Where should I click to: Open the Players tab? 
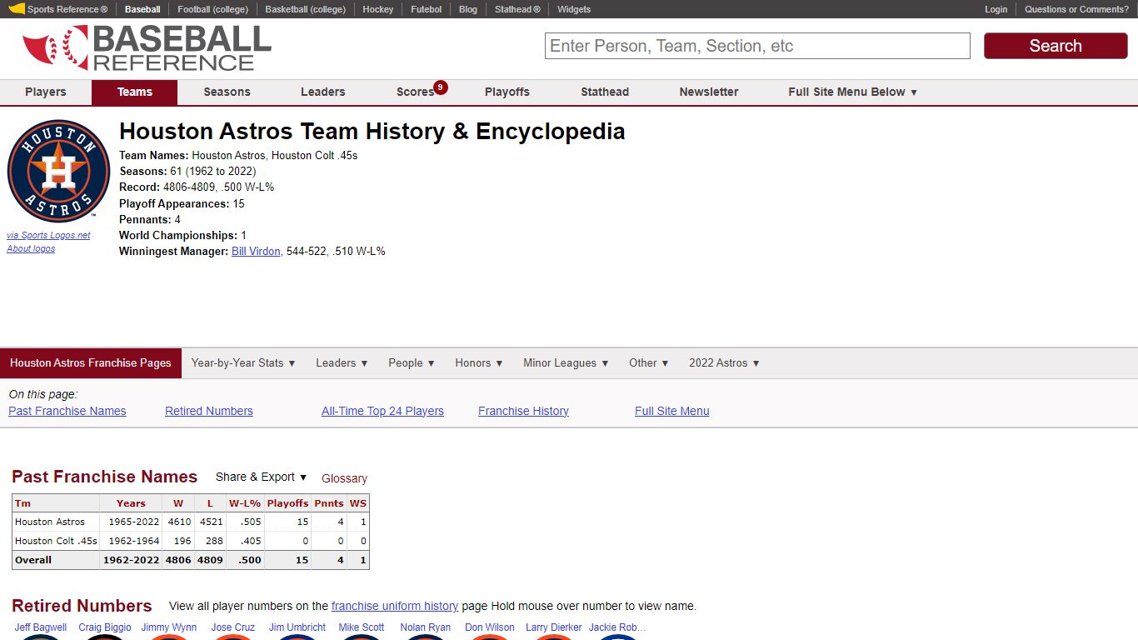coord(46,92)
